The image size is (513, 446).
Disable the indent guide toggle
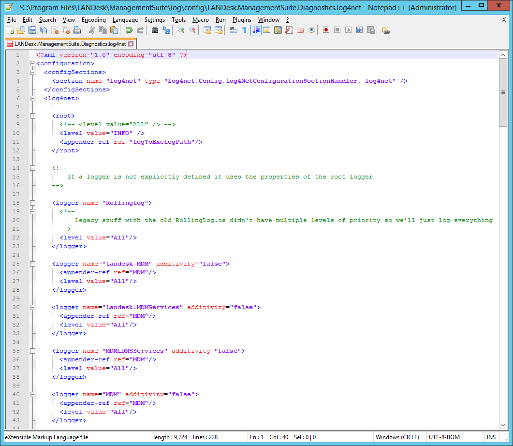256,30
